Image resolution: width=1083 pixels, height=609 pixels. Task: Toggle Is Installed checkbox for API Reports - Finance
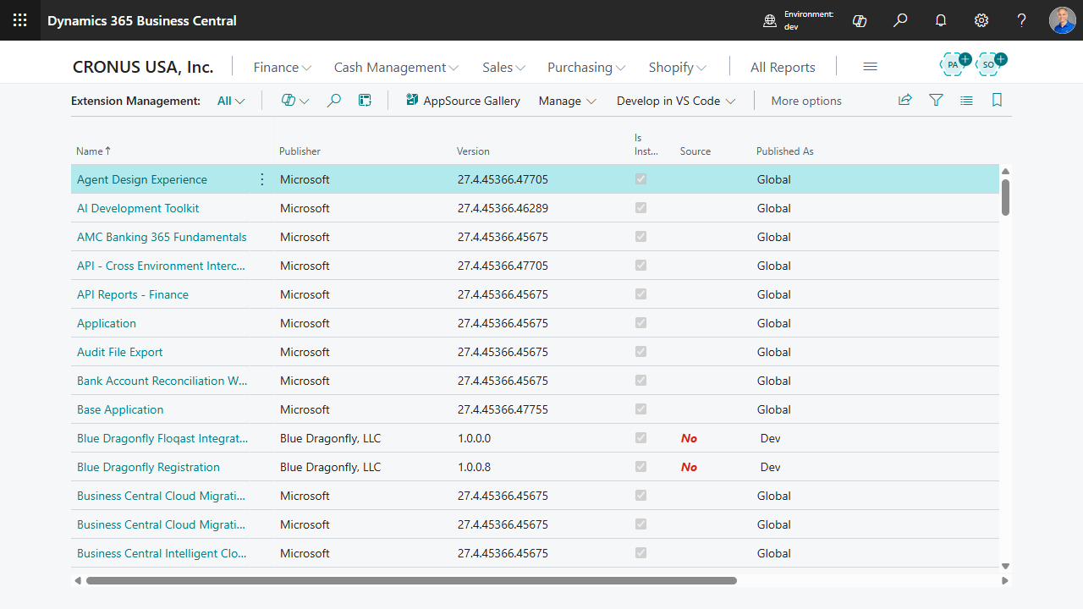point(640,294)
